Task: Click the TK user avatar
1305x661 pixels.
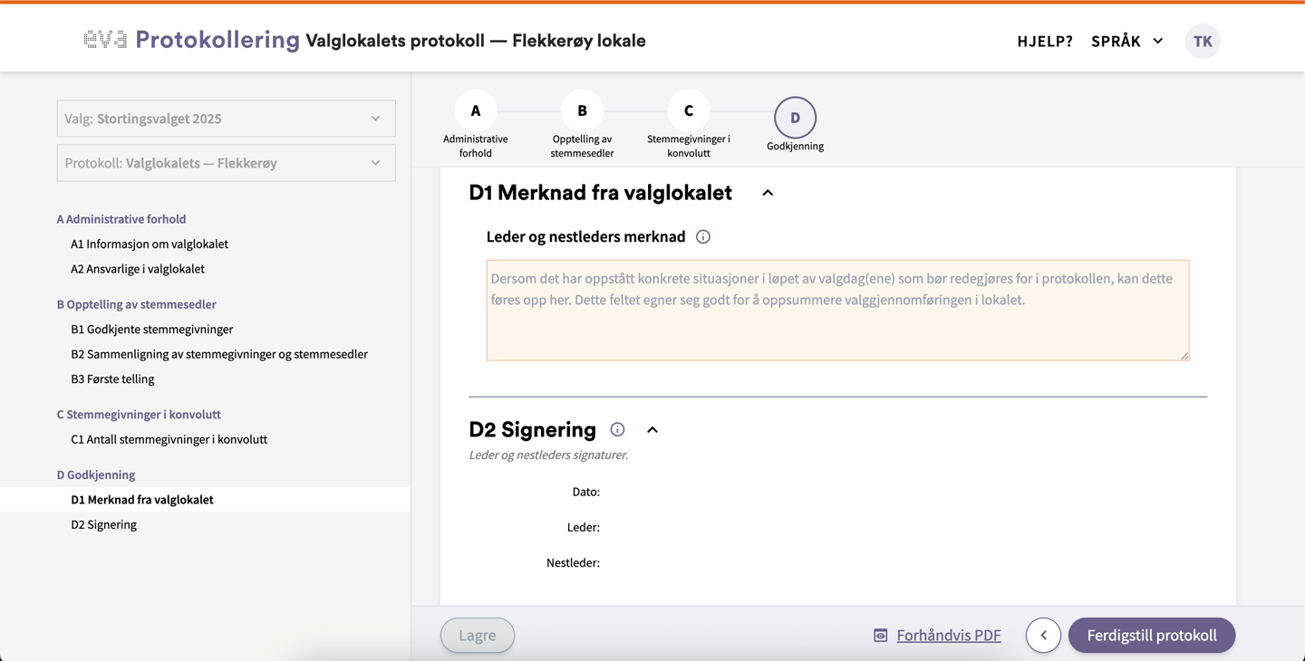Action: 1203,41
